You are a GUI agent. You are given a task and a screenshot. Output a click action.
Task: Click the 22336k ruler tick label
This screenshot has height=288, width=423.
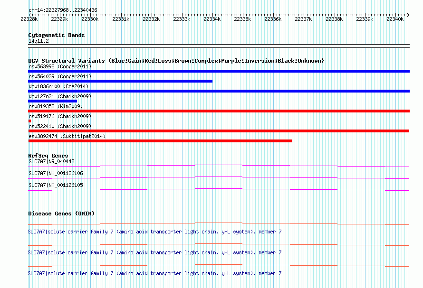coord(273,19)
